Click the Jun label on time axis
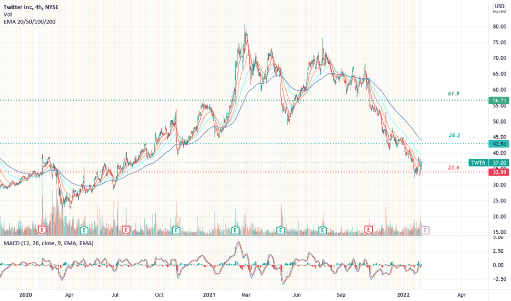The height and width of the screenshot is (301, 511). coord(296,295)
